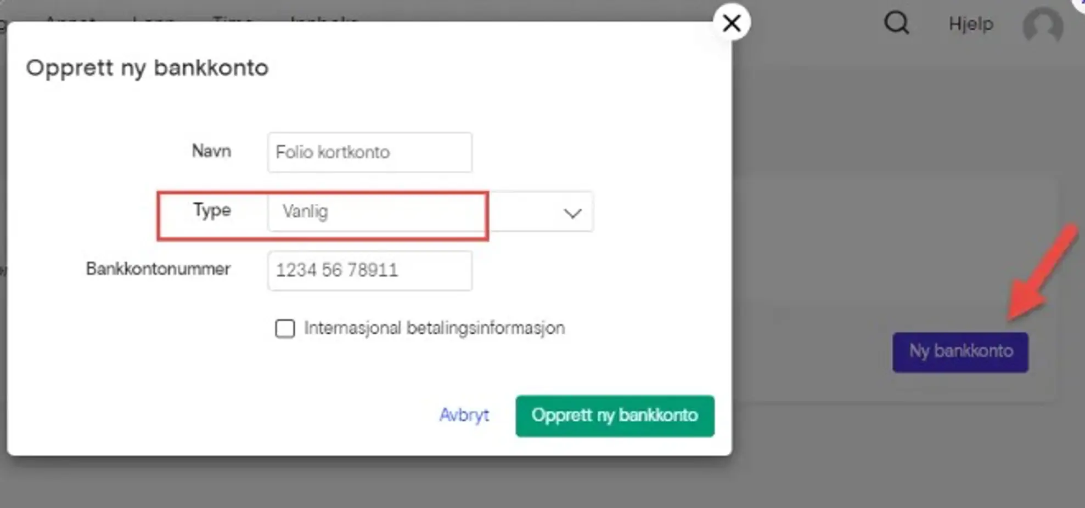Click the Avbryt link to cancel
This screenshot has width=1085, height=508.
[464, 416]
